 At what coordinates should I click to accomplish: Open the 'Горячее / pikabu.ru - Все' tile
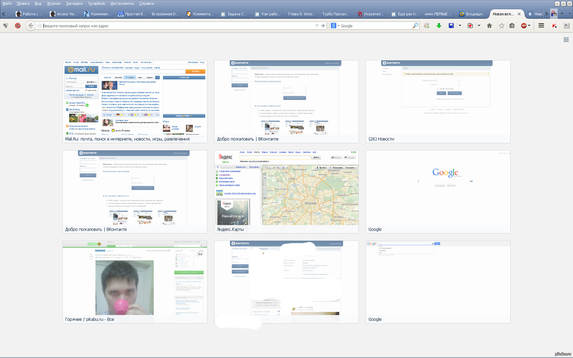(135, 282)
